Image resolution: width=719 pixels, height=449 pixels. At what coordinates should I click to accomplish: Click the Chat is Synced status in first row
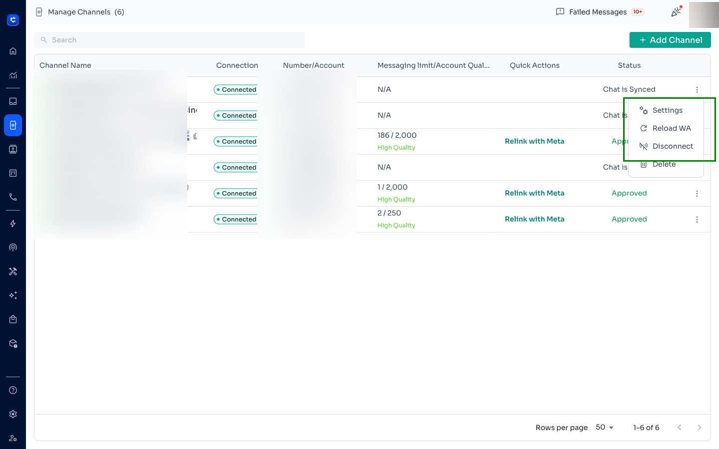tap(629, 89)
